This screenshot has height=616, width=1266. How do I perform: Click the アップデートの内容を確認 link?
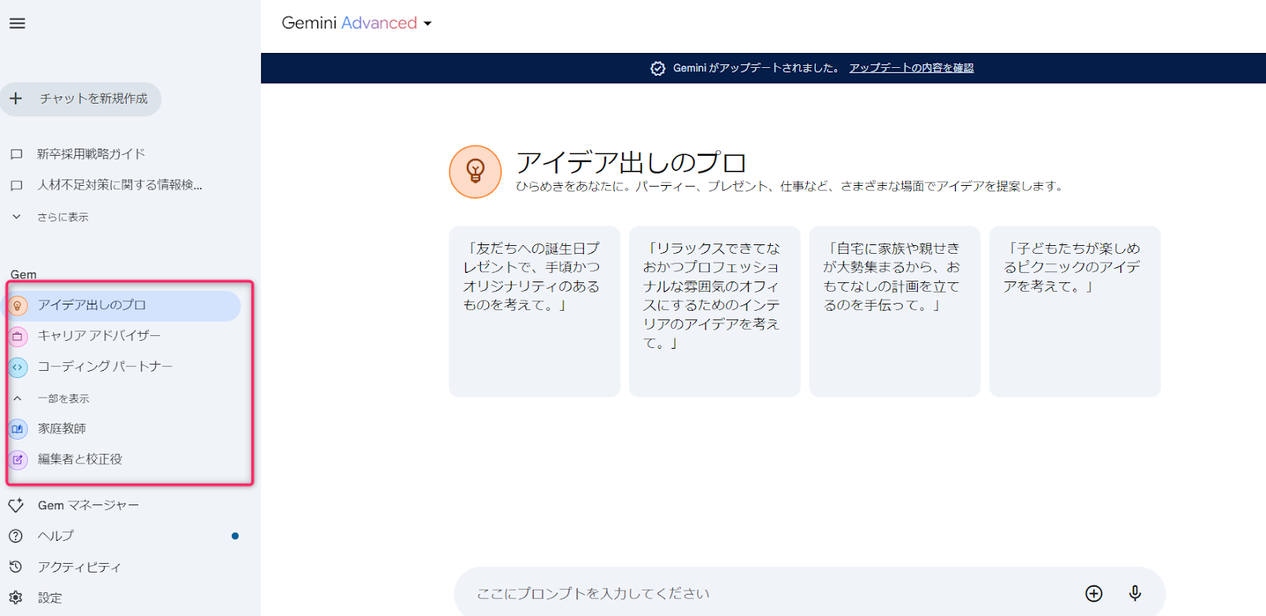[x=911, y=68]
